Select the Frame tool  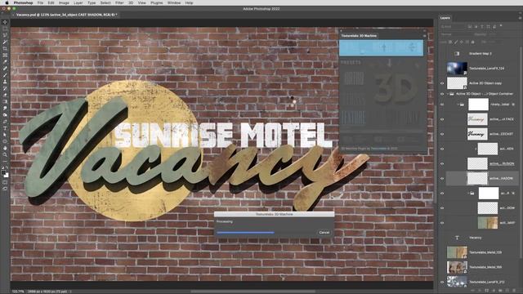(x=5, y=56)
